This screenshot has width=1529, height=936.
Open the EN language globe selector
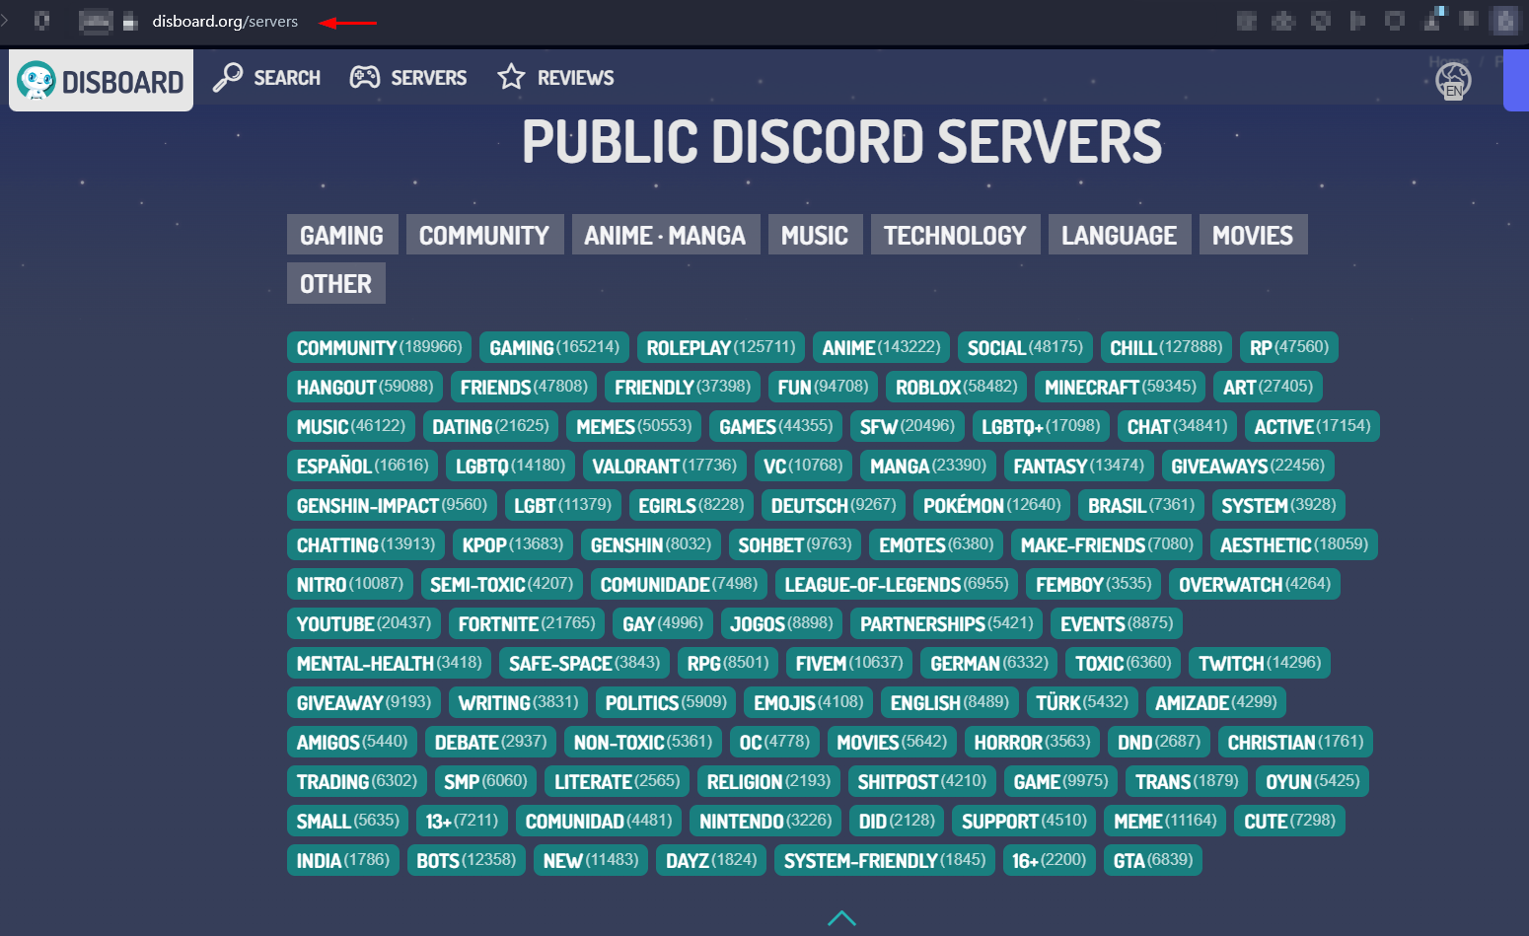[1453, 81]
